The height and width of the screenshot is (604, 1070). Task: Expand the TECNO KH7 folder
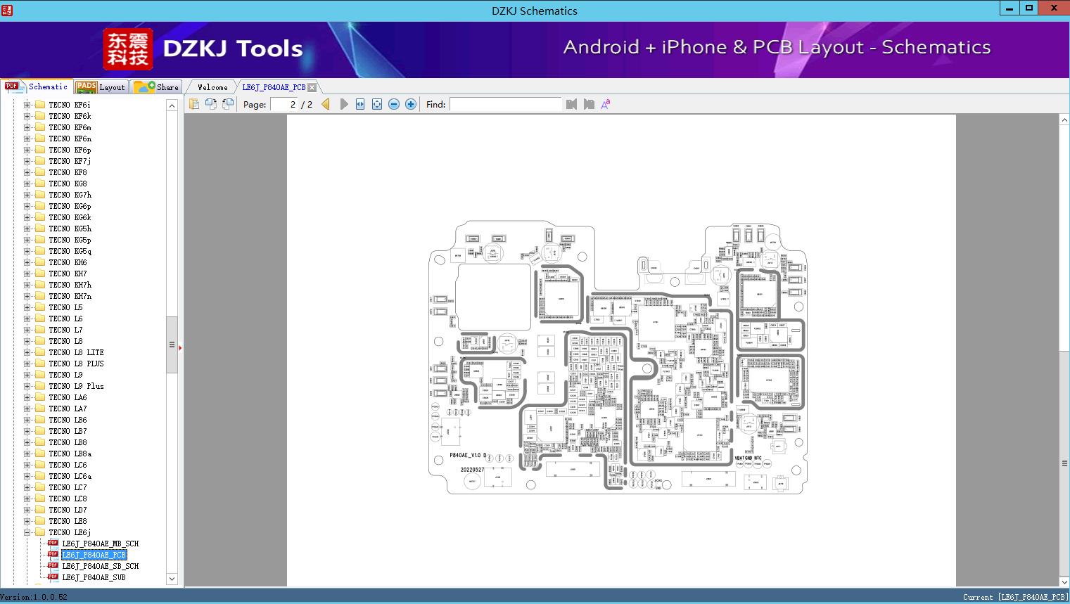[27, 274]
